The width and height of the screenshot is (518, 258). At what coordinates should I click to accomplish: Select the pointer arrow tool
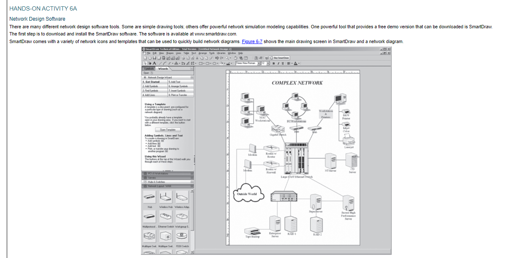click(145, 63)
